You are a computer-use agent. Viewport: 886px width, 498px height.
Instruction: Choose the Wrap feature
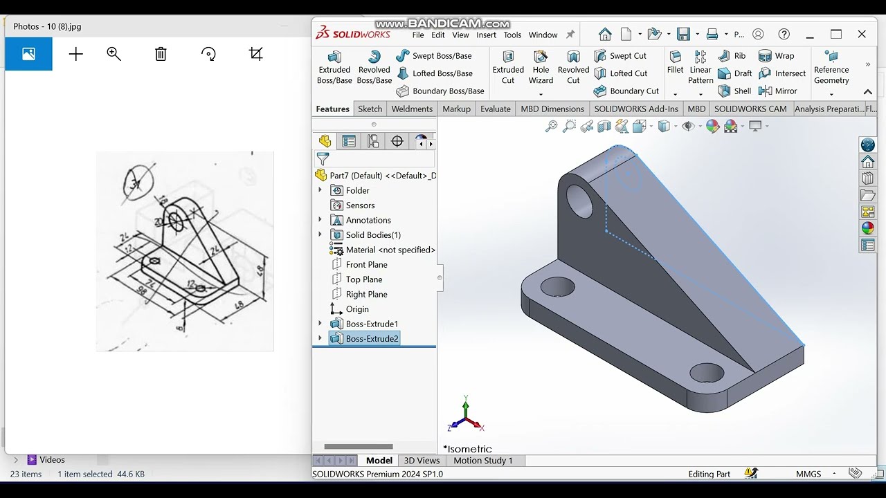coord(776,56)
